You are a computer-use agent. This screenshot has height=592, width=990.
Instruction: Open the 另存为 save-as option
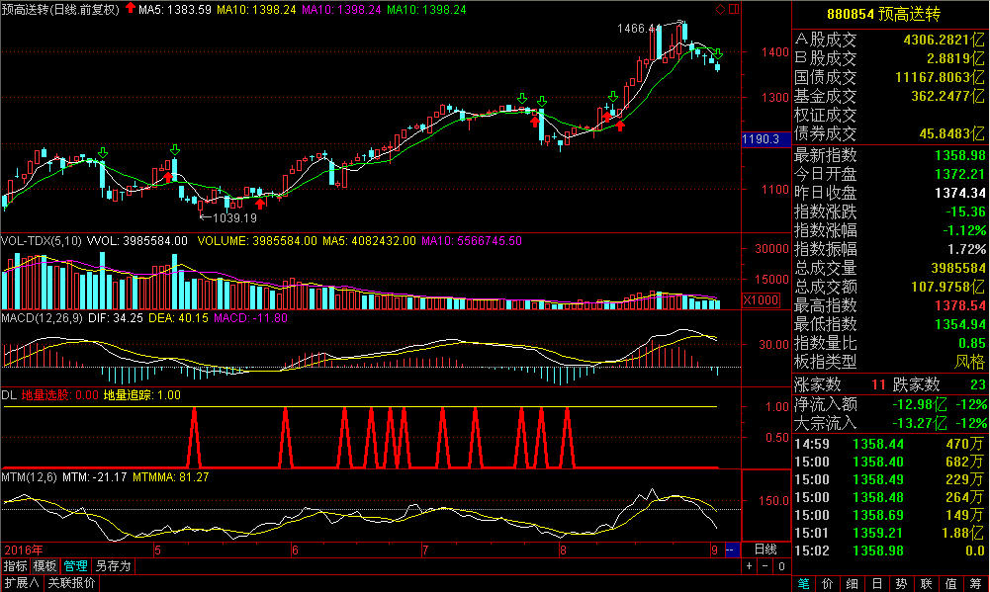coord(112,566)
